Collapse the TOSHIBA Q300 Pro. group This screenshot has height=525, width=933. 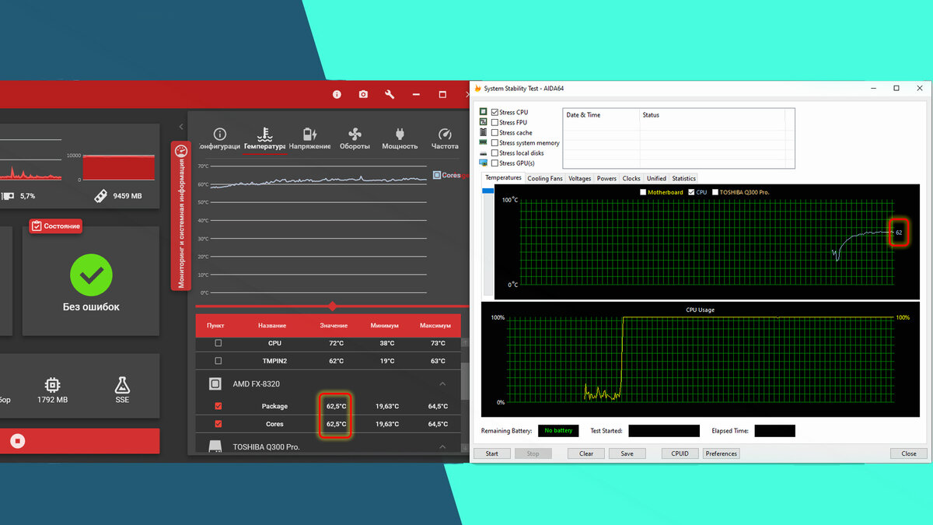(x=442, y=447)
